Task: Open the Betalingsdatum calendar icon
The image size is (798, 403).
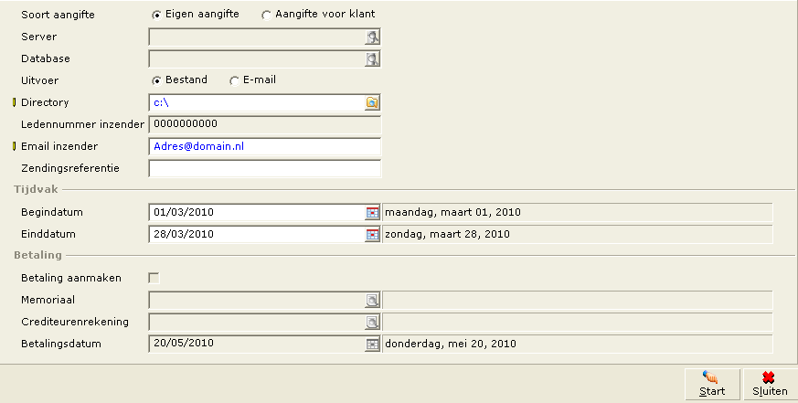Action: (x=373, y=344)
